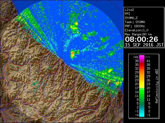
Task: Select the 'Elevation:1.0' text
Action: click(137, 30)
